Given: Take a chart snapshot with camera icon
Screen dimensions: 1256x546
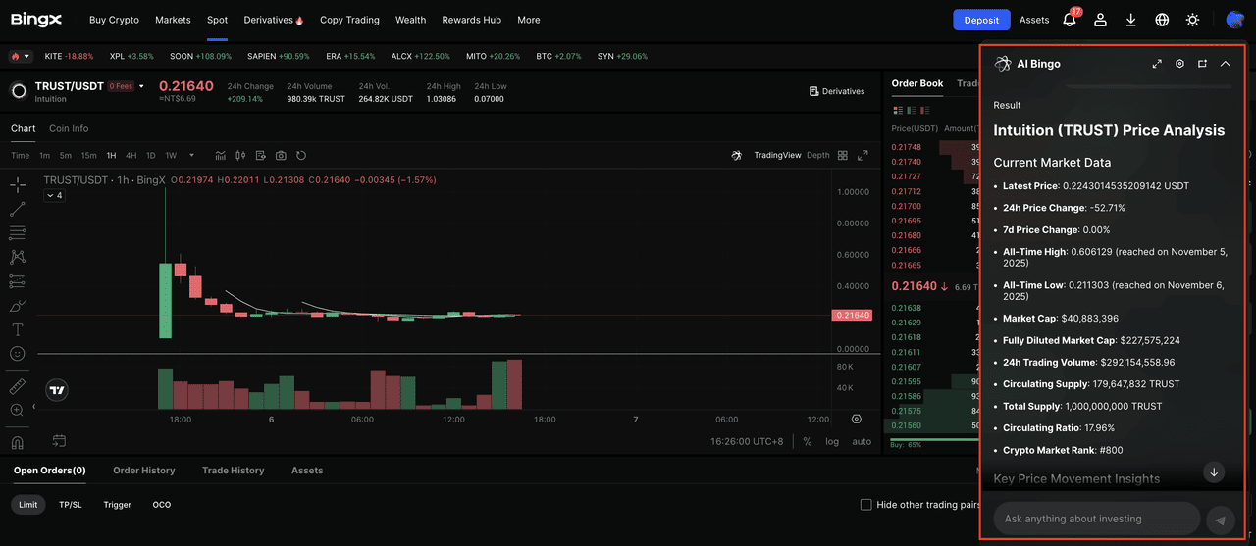Looking at the screenshot, I should click(282, 155).
